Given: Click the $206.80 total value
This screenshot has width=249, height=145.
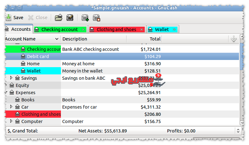Looking at the screenshot, I should pos(153,114).
